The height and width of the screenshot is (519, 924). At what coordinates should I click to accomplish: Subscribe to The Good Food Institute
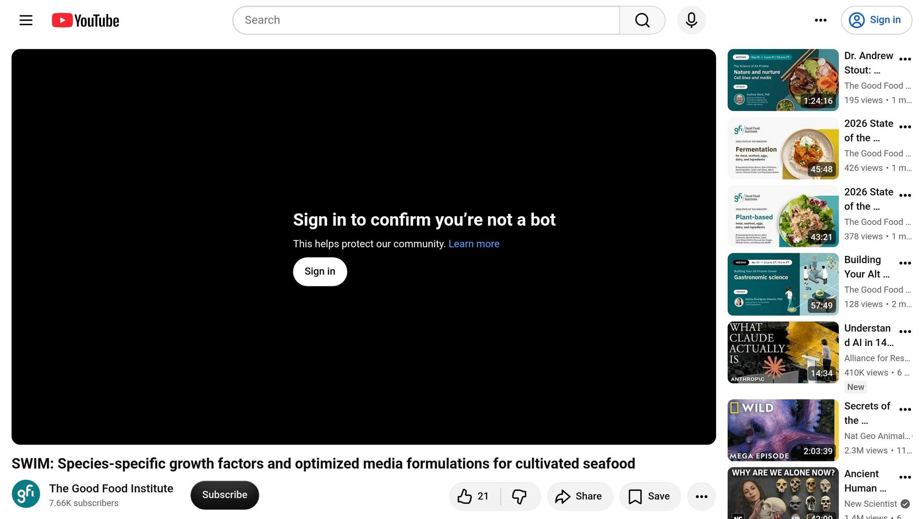(x=225, y=495)
